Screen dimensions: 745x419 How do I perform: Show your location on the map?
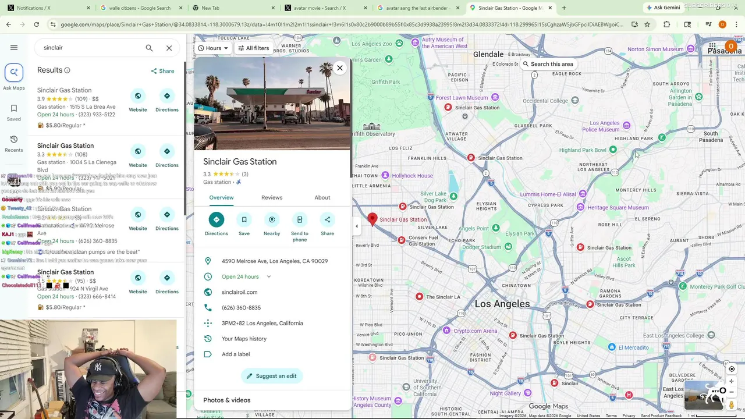(732, 369)
